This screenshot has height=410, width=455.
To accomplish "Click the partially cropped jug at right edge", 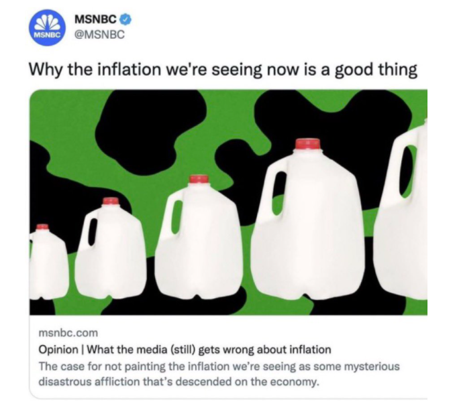I will pyautogui.click(x=401, y=208).
